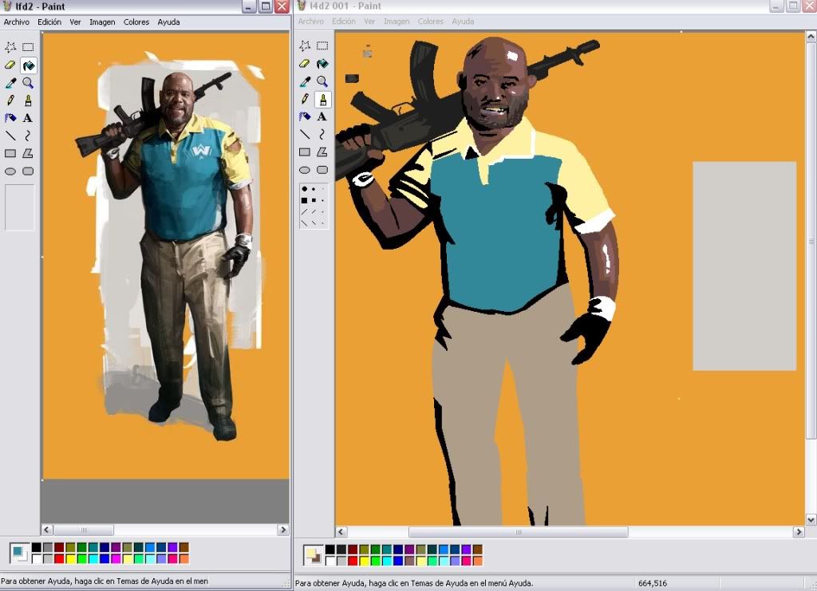817x591 pixels.
Task: Select rectangular Select tool in lfd2 window
Action: 28,47
